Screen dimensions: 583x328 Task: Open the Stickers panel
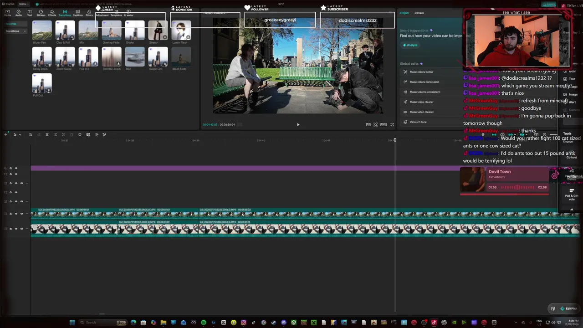pos(41,13)
